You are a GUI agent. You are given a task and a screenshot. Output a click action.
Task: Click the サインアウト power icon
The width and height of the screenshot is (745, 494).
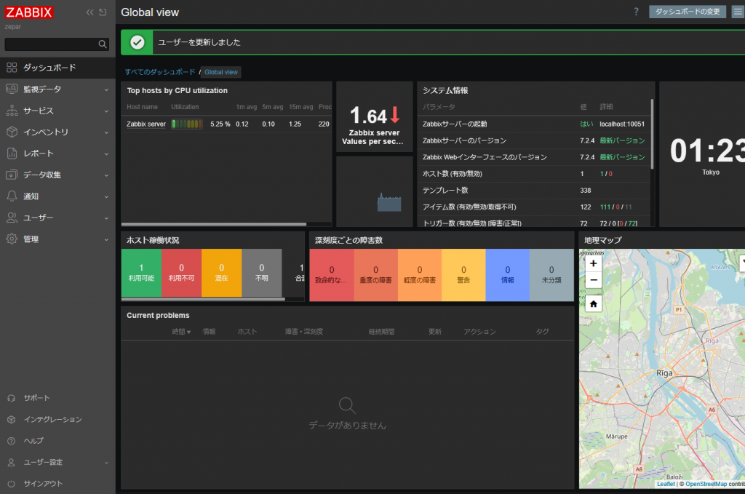[x=12, y=484]
